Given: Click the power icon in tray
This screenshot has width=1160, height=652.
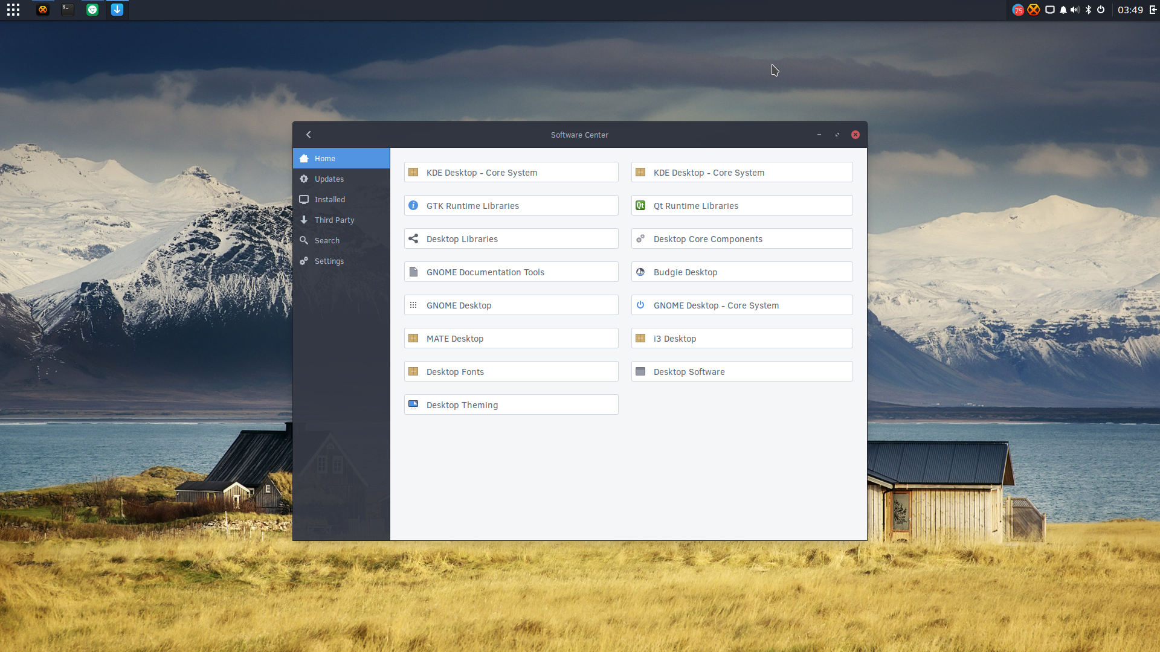Looking at the screenshot, I should pyautogui.click(x=1101, y=10).
